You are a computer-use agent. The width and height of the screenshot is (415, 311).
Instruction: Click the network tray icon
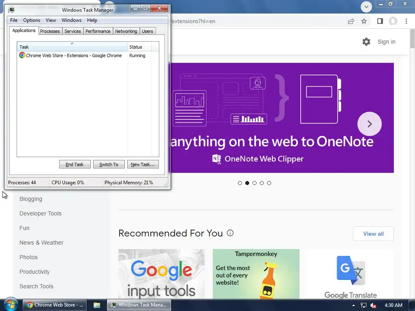pyautogui.click(x=364, y=305)
